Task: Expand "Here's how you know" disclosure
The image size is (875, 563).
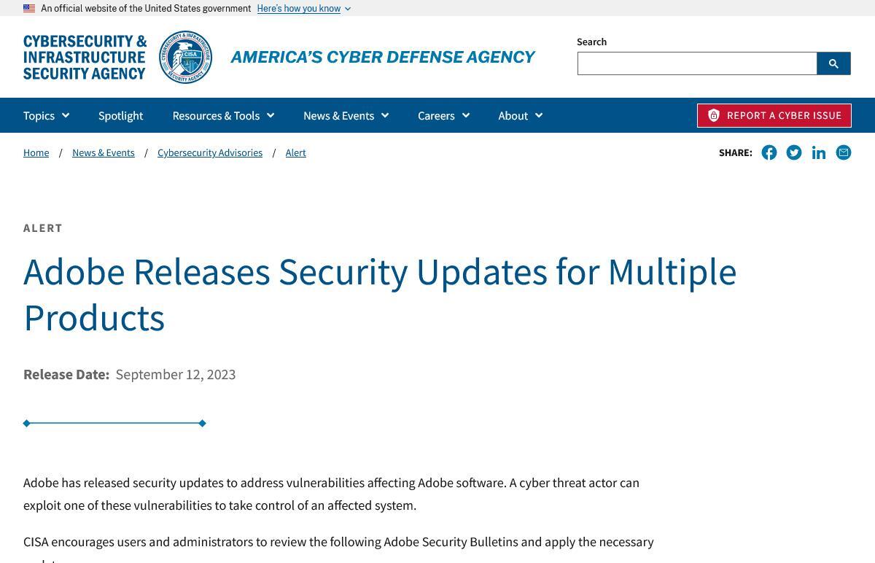Action: [x=303, y=9]
